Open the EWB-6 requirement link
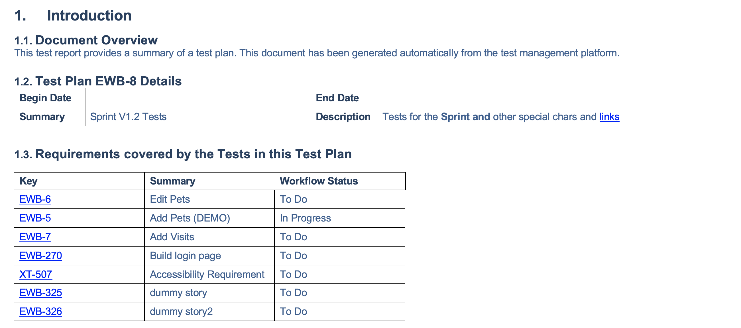 tap(35, 199)
